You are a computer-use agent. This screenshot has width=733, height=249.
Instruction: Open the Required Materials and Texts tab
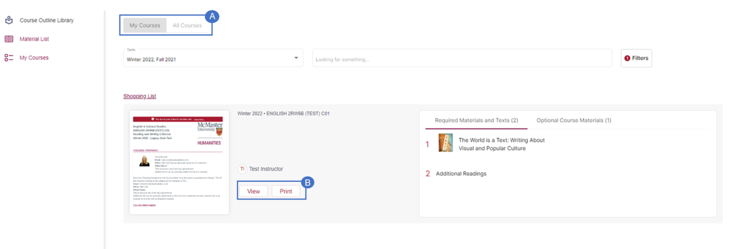click(x=476, y=120)
